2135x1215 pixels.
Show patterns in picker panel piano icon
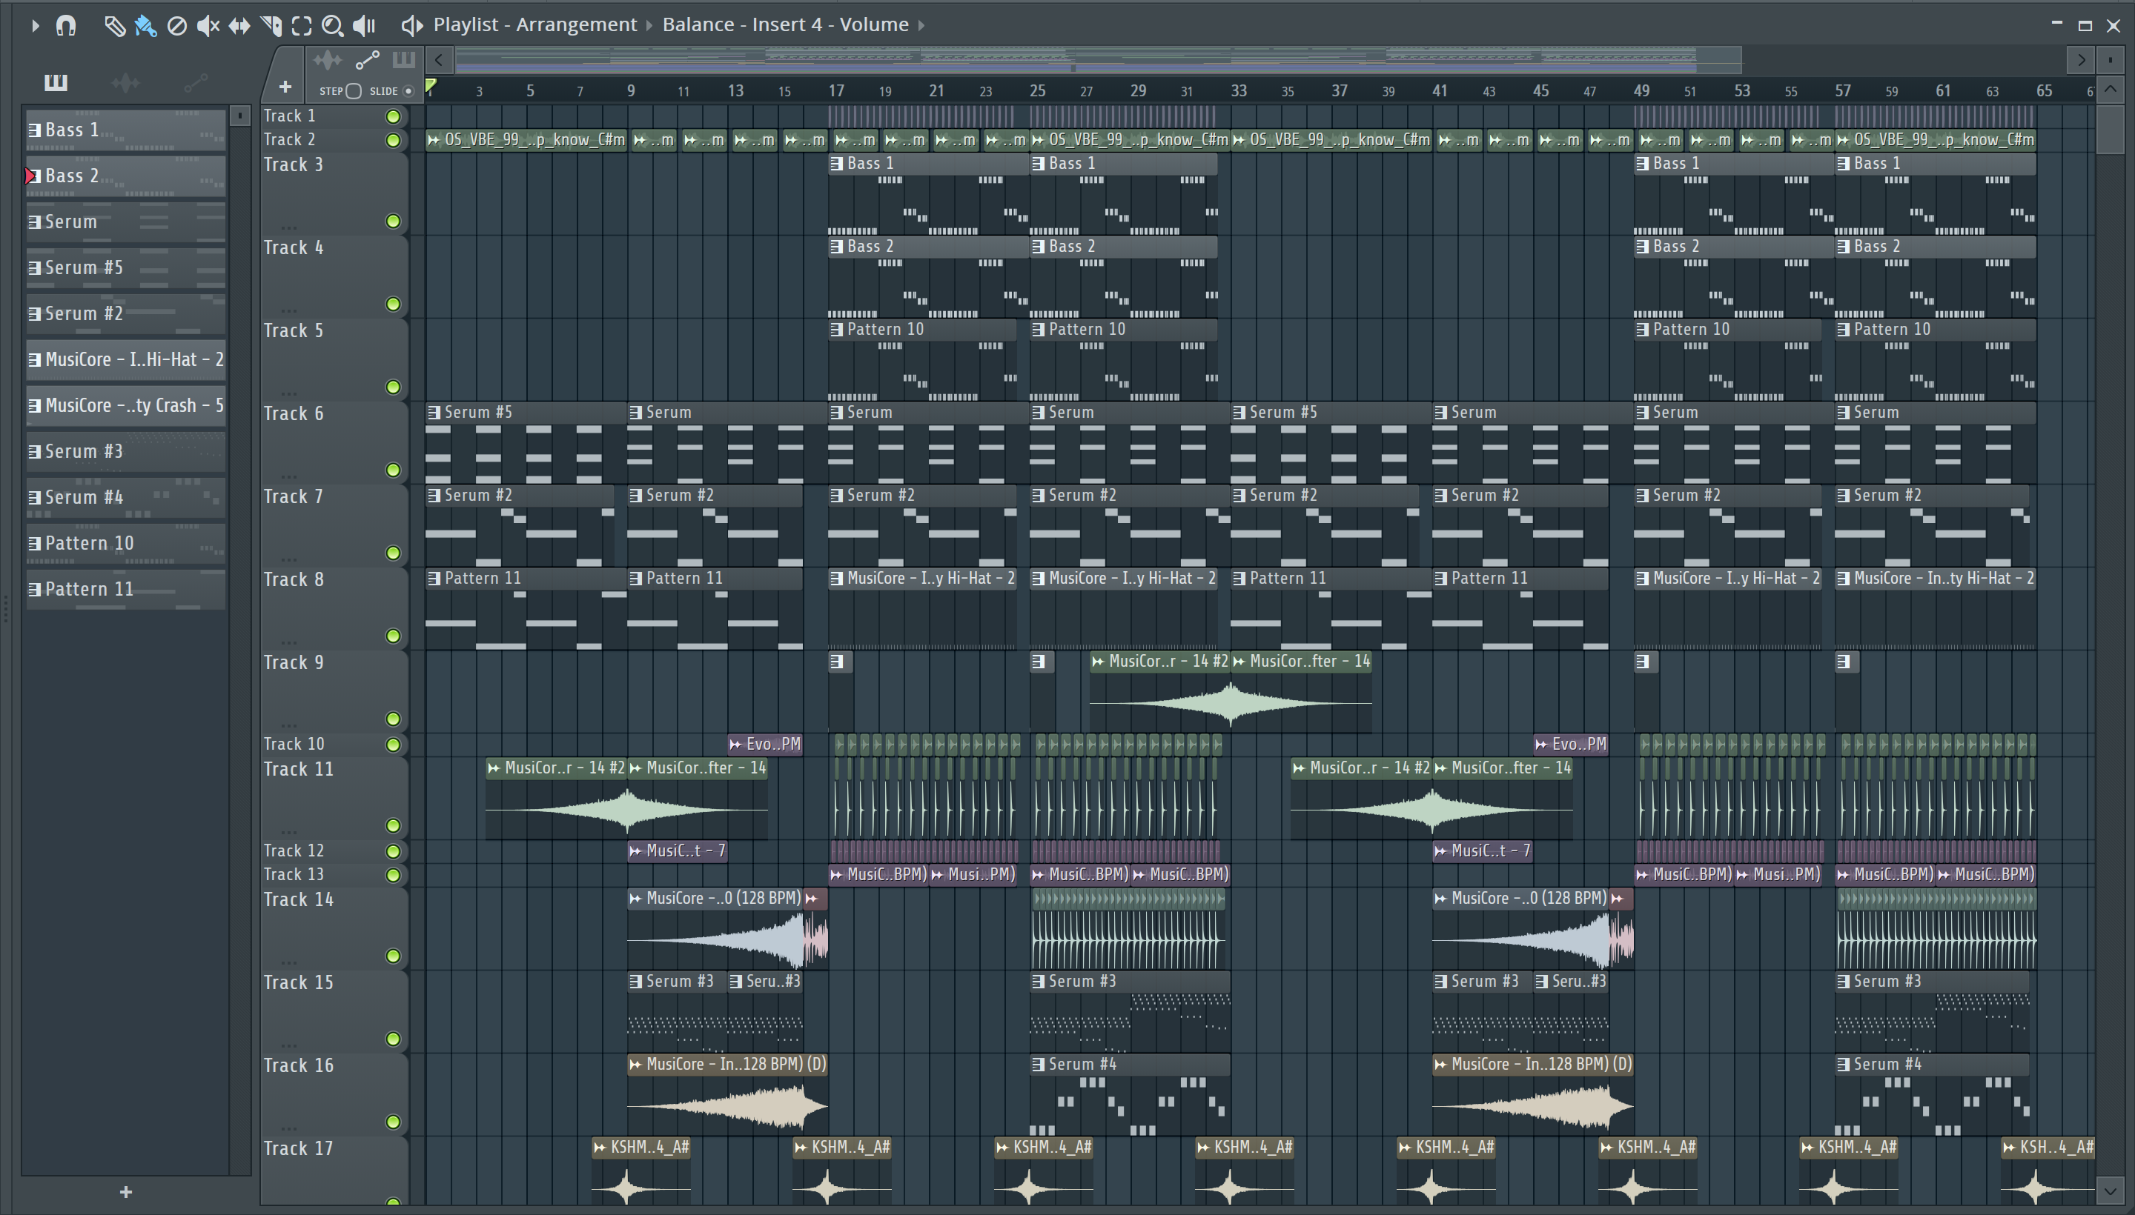pyautogui.click(x=56, y=81)
